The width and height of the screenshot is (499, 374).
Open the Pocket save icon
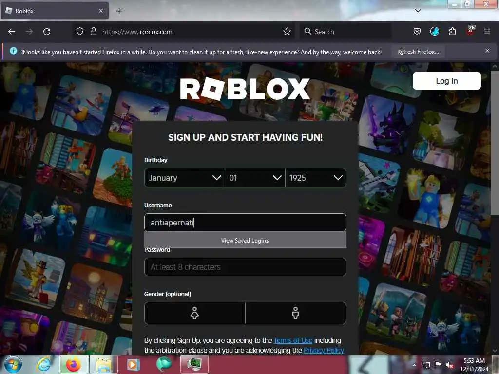(x=417, y=31)
